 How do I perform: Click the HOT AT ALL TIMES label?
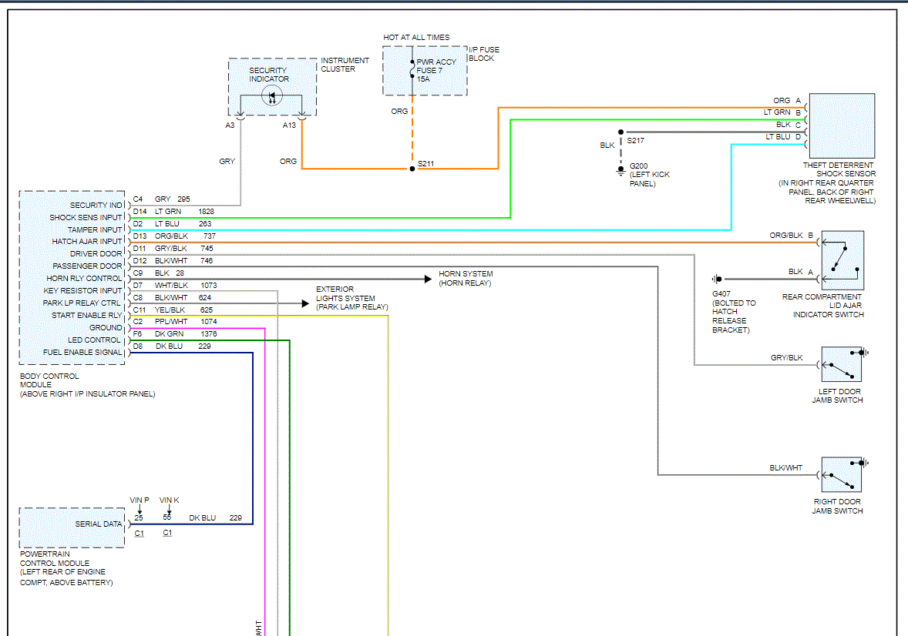click(416, 38)
